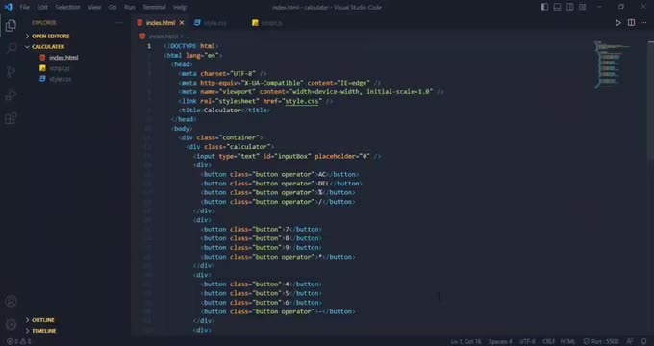The width and height of the screenshot is (654, 346).
Task: Open the Run and Debug view icon
Action: click(x=11, y=95)
